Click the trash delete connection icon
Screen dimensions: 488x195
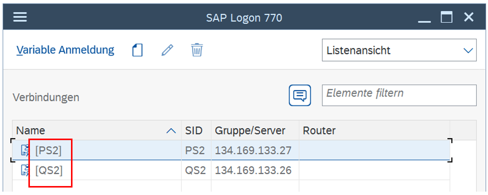pyautogui.click(x=197, y=50)
